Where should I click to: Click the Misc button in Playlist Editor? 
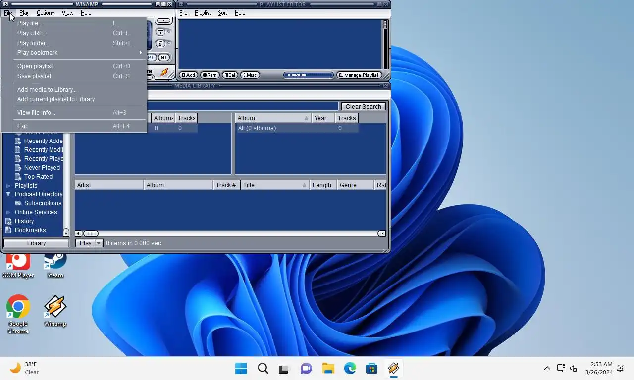(x=250, y=75)
